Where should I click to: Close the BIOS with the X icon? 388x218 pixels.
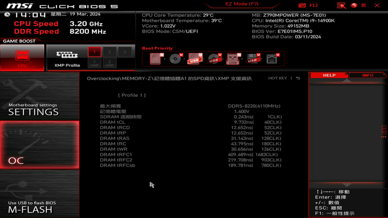point(377,5)
